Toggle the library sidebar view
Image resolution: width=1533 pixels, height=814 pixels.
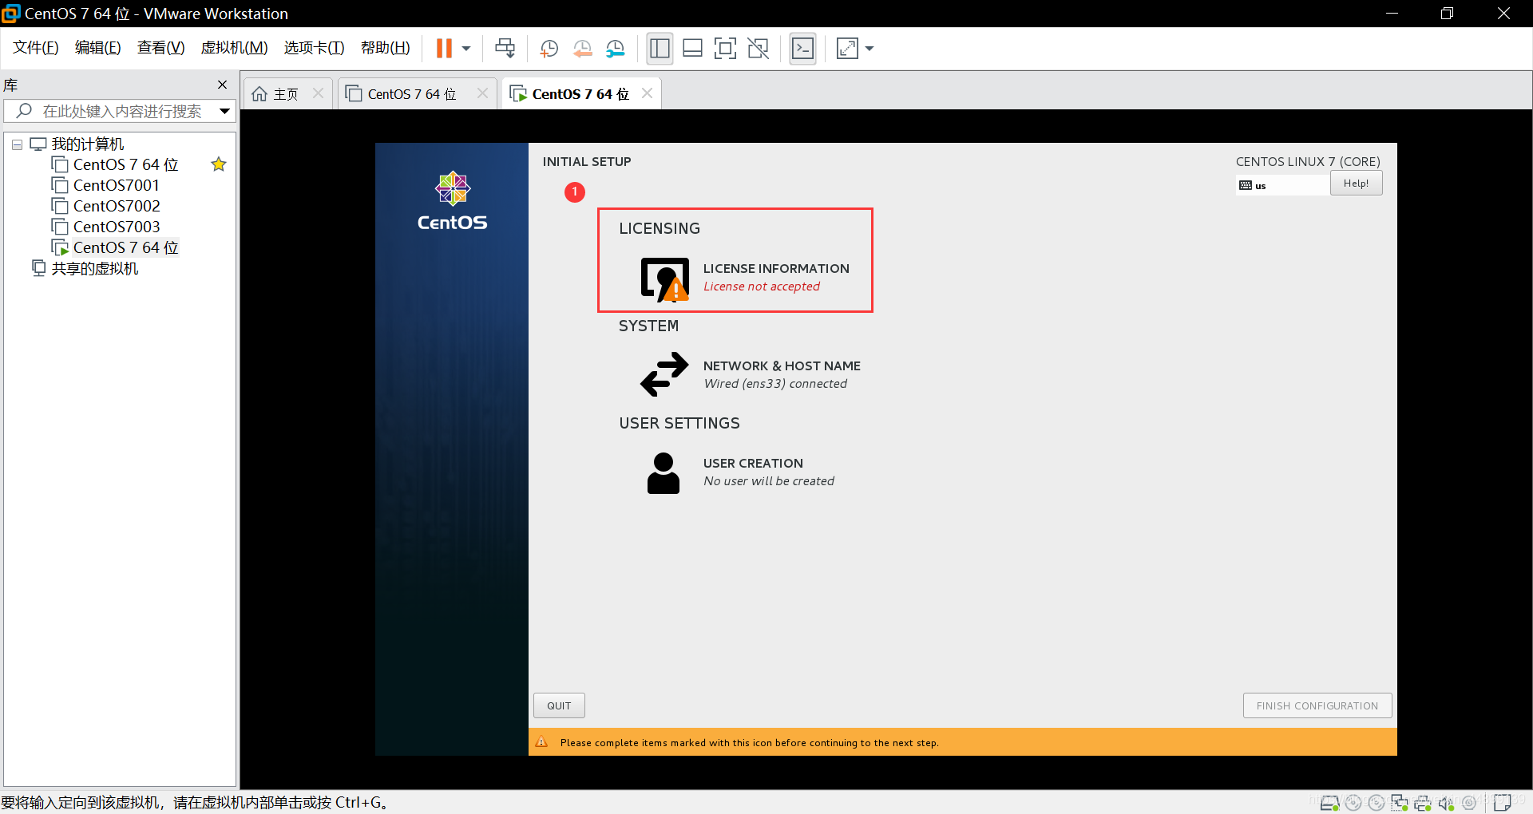pos(660,49)
